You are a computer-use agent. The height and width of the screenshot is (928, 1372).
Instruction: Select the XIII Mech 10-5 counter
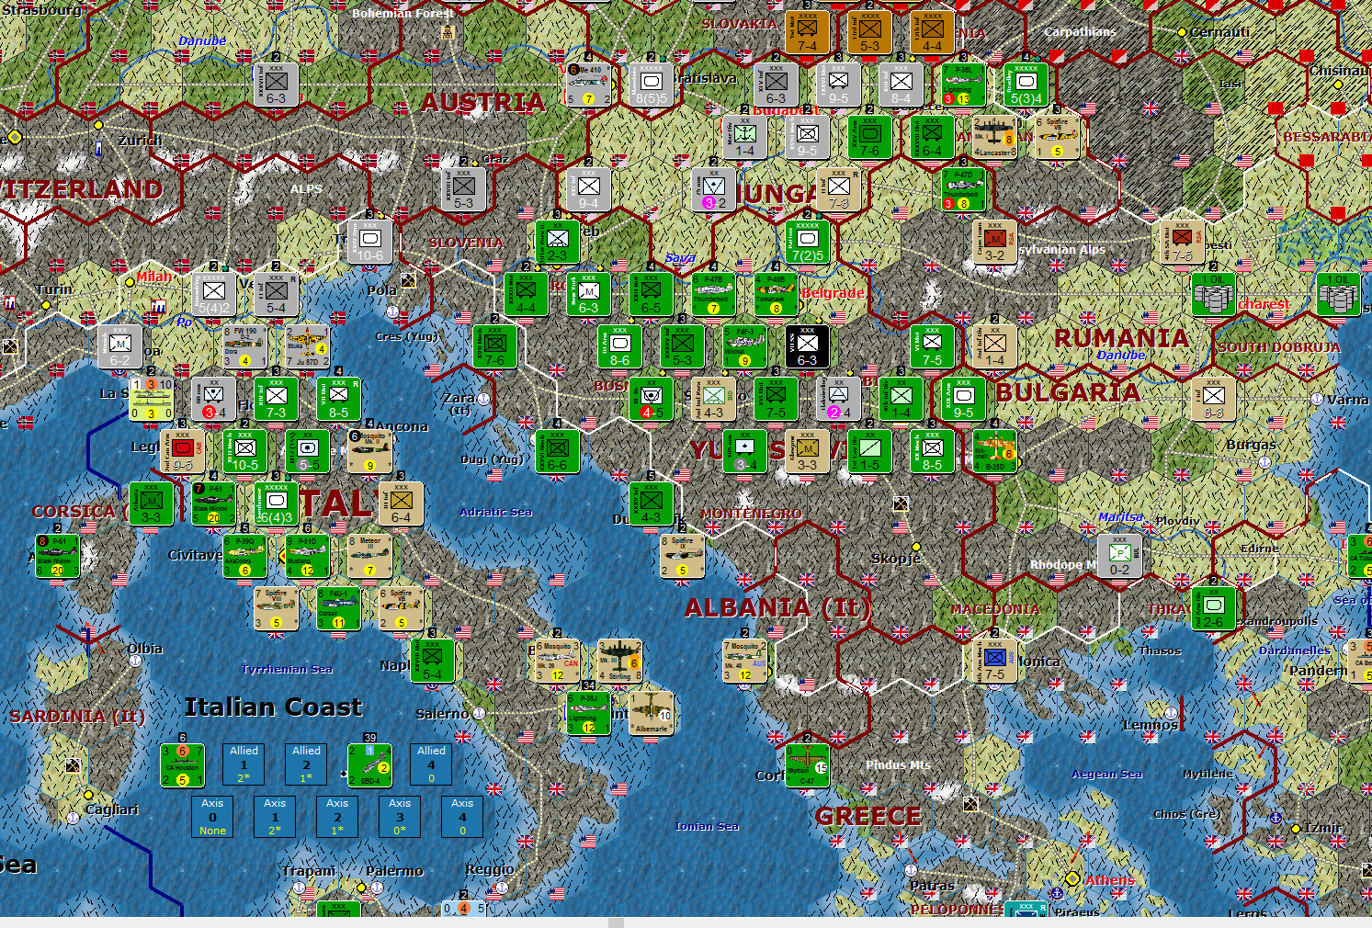pyautogui.click(x=244, y=451)
